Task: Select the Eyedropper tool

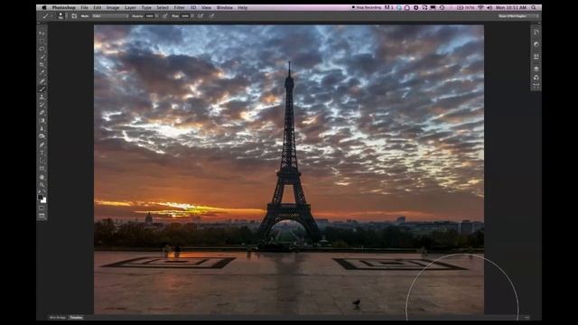Action: click(42, 72)
